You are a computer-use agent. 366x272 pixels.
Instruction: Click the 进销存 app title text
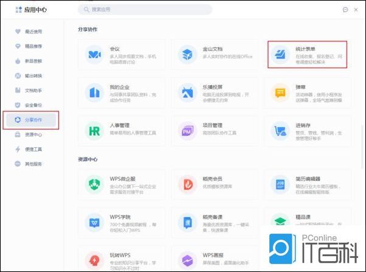pos(303,125)
